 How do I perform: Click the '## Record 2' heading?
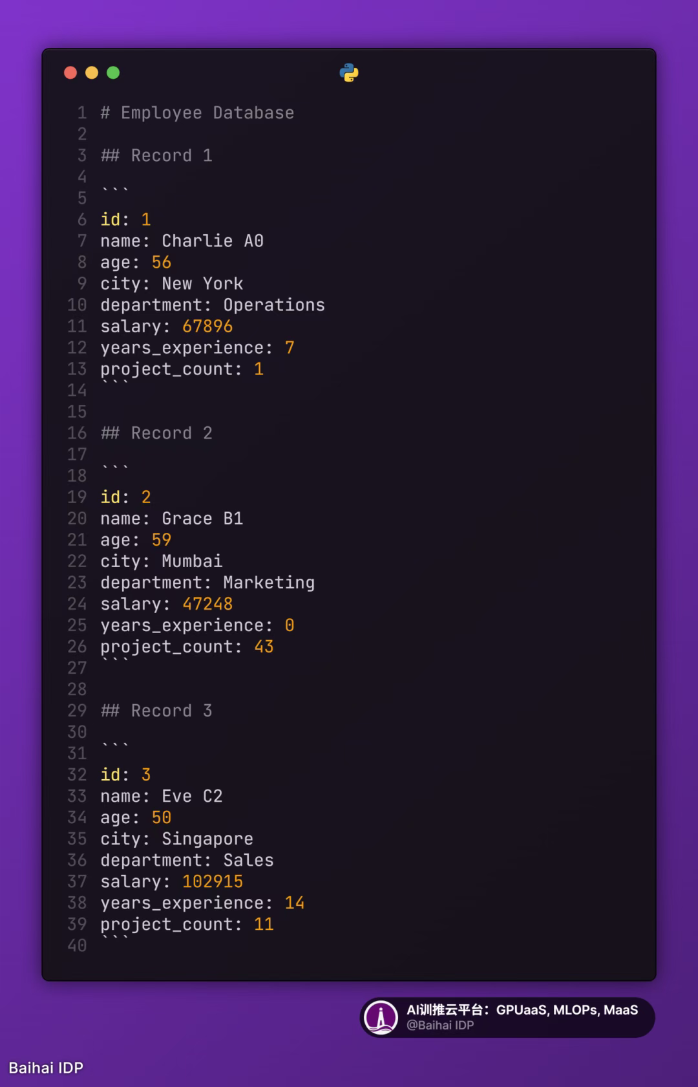click(x=156, y=433)
